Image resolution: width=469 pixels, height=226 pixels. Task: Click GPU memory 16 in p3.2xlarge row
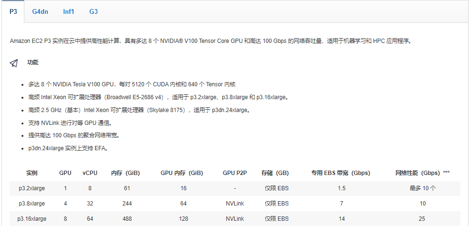(x=183, y=188)
